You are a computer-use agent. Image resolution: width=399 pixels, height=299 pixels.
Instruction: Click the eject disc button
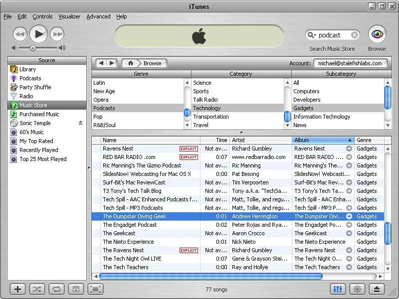click(x=377, y=289)
